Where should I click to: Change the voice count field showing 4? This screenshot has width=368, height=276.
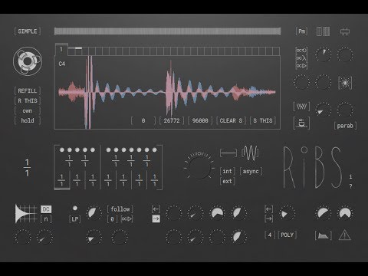270,235
